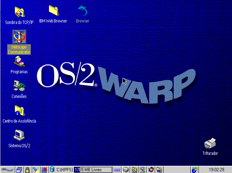Click the padlock lockup icon
The image size is (232, 173).
click(x=27, y=170)
